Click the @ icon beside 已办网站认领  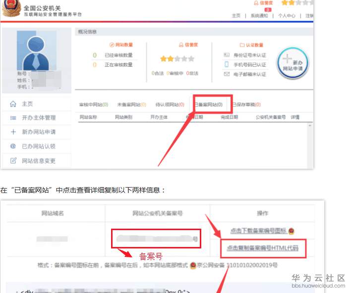coord(13,146)
